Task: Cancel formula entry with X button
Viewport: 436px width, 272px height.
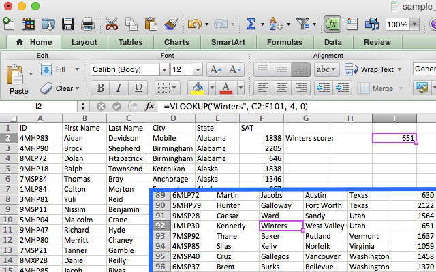Action: click(x=101, y=106)
